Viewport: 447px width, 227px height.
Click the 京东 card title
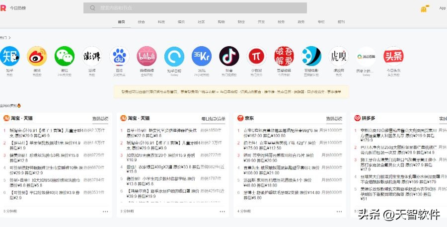[249, 118]
